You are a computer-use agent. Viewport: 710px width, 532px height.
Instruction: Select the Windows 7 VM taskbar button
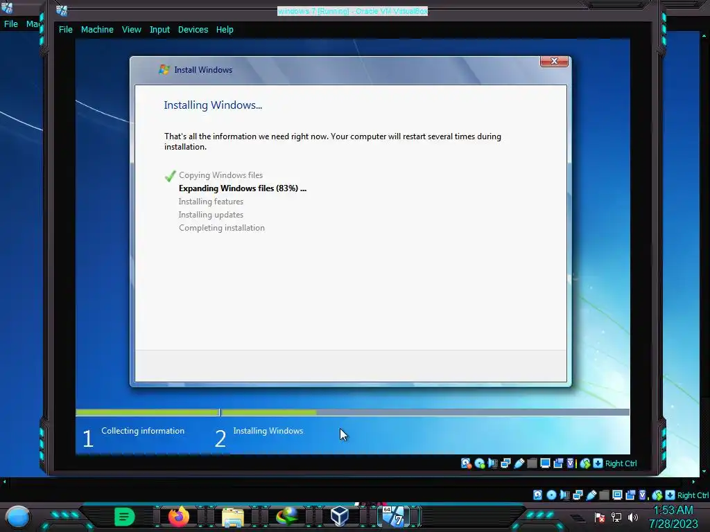click(x=394, y=516)
